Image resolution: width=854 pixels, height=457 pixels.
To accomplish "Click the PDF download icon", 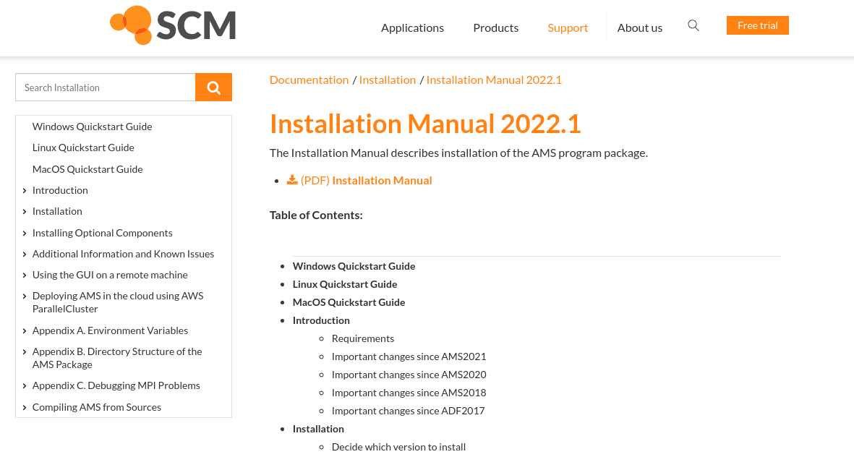I will coord(292,180).
